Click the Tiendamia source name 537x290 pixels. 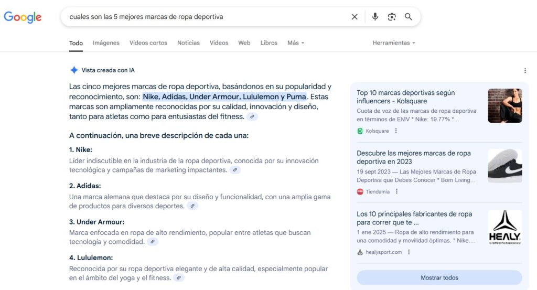378,192
